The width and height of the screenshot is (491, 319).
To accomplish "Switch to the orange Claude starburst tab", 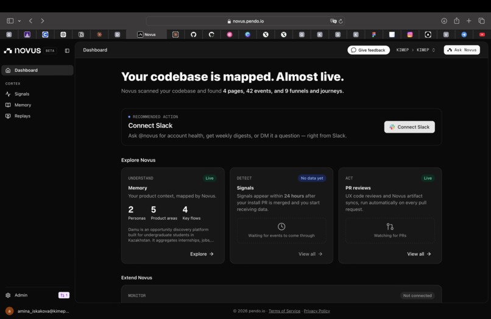I will [x=99, y=35].
